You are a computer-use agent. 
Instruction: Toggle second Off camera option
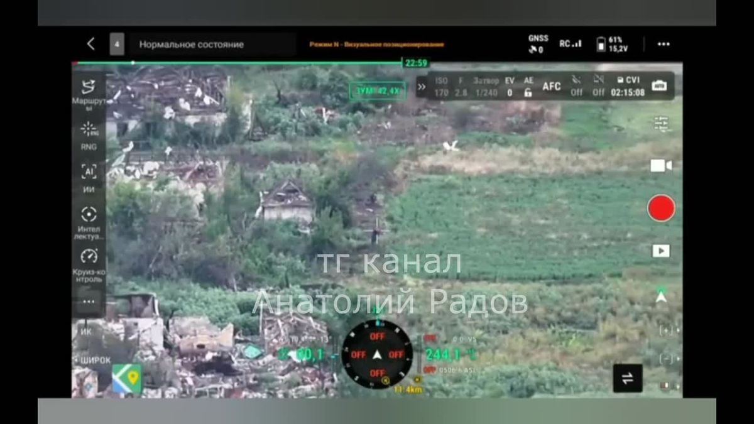pos(598,87)
